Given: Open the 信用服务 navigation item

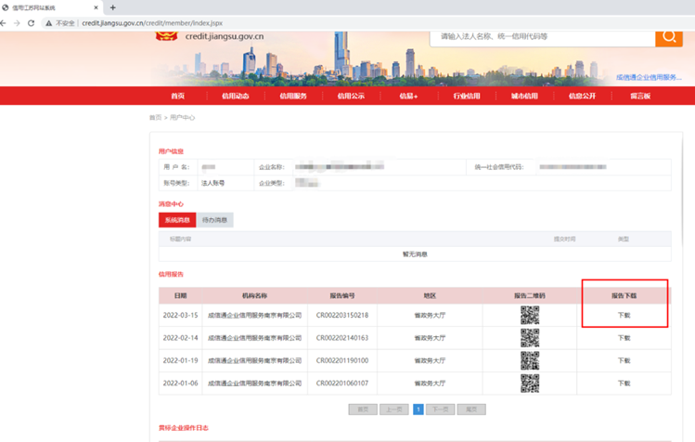Looking at the screenshot, I should (x=293, y=96).
